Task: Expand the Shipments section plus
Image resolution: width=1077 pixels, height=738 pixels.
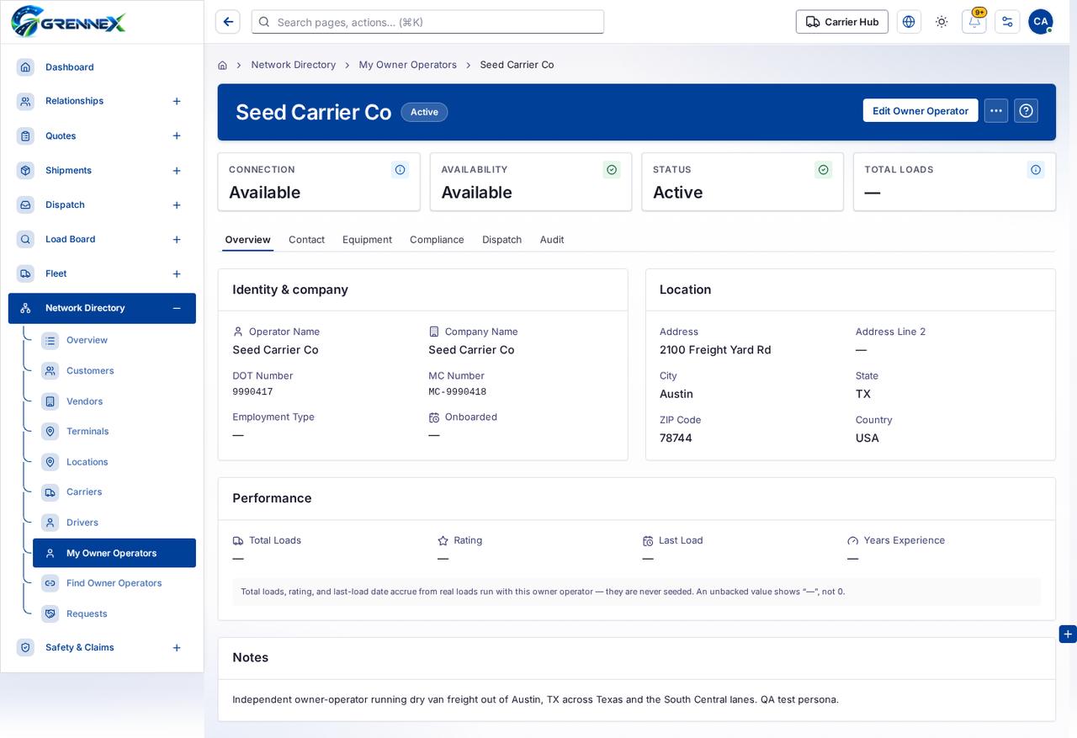Action: (177, 170)
